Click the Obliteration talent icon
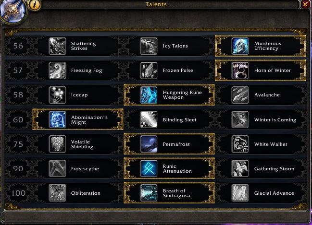 57,193
